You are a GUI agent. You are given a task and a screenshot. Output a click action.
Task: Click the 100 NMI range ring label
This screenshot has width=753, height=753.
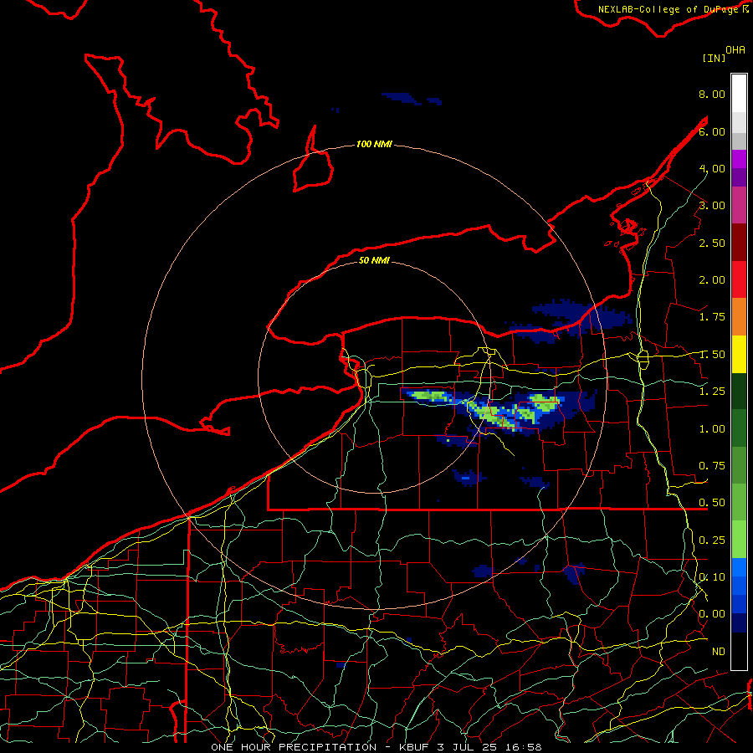(374, 144)
